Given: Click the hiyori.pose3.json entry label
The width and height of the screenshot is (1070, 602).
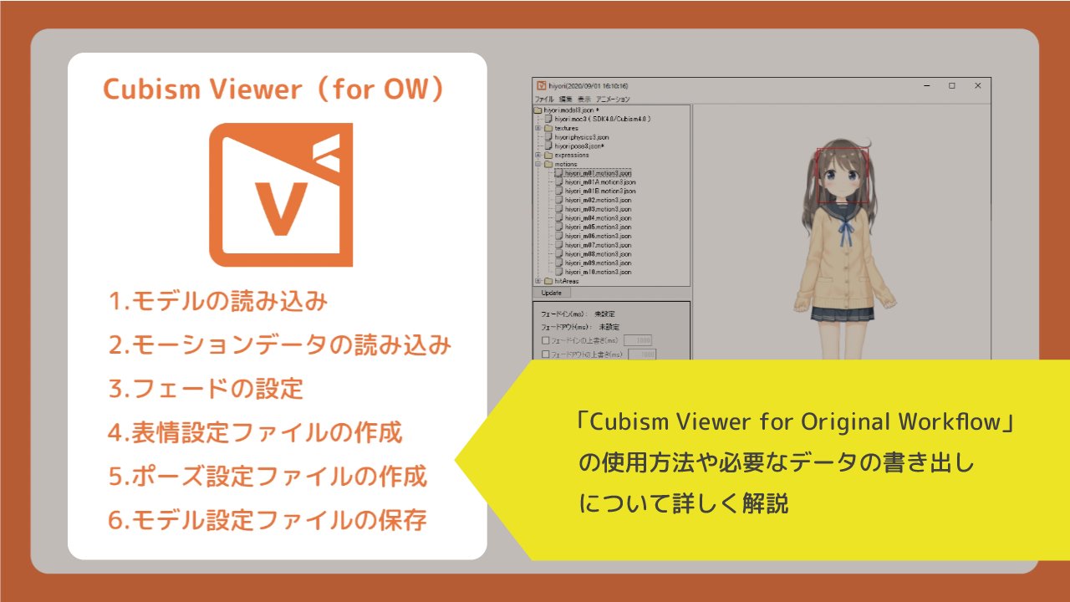Looking at the screenshot, I should (x=578, y=146).
